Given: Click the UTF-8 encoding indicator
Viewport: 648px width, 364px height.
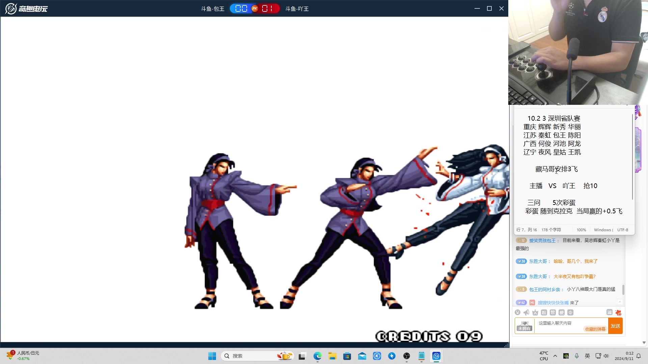Looking at the screenshot, I should (x=623, y=230).
